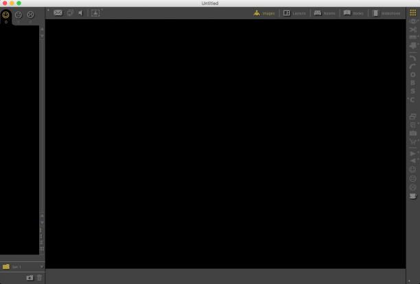The width and height of the screenshot is (420, 284).
Task: Select the O original effect tool
Action: click(x=412, y=75)
